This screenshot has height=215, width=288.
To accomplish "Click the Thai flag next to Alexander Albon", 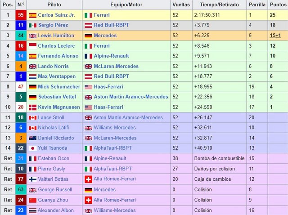I will point(33,211).
